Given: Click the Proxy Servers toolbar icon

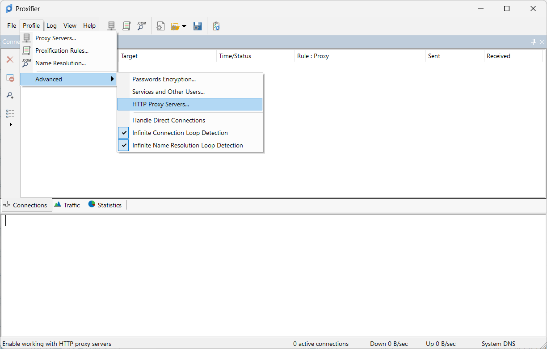Looking at the screenshot, I should 112,26.
